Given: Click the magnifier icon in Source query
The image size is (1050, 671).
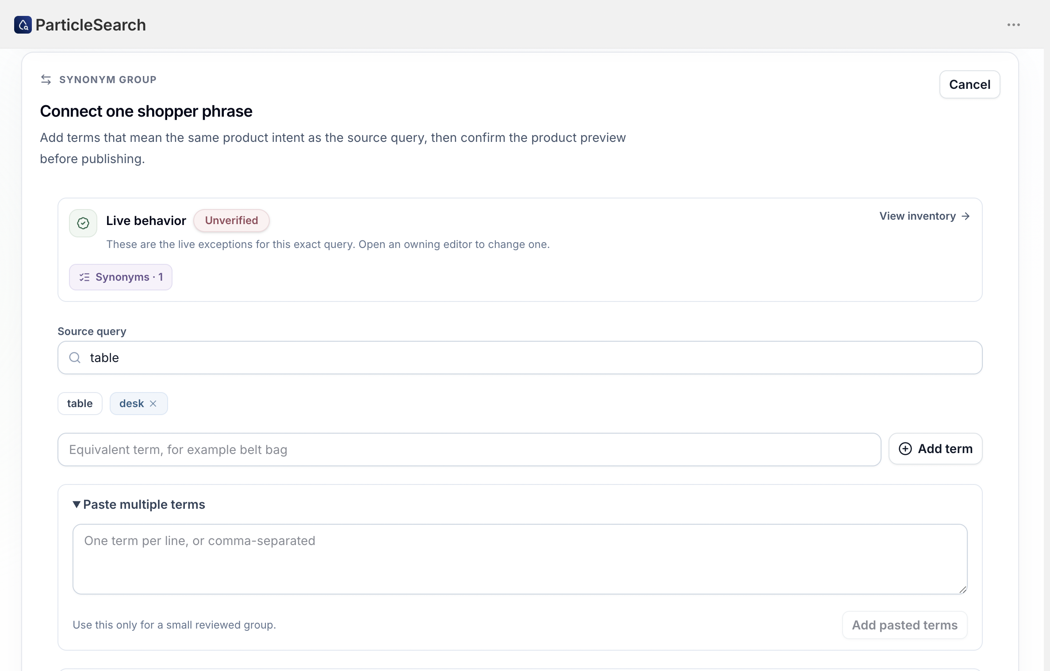Looking at the screenshot, I should click(75, 358).
